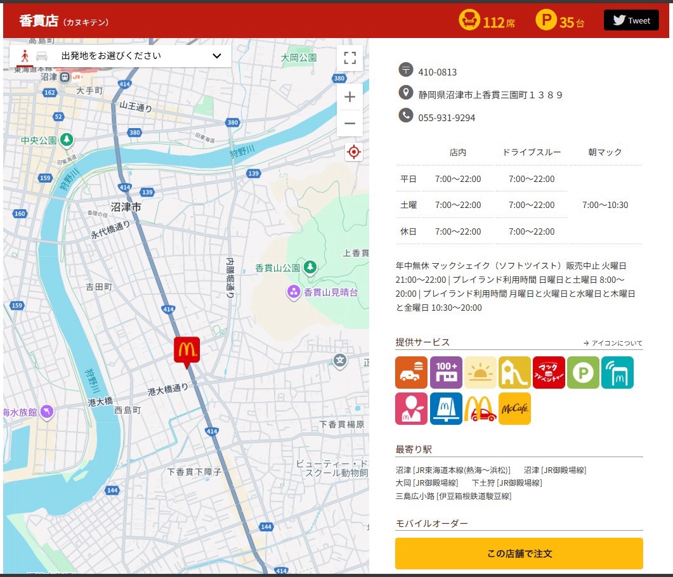This screenshot has width=673, height=577.
Task: Select walking mode for route directions
Action: pyautogui.click(x=25, y=56)
